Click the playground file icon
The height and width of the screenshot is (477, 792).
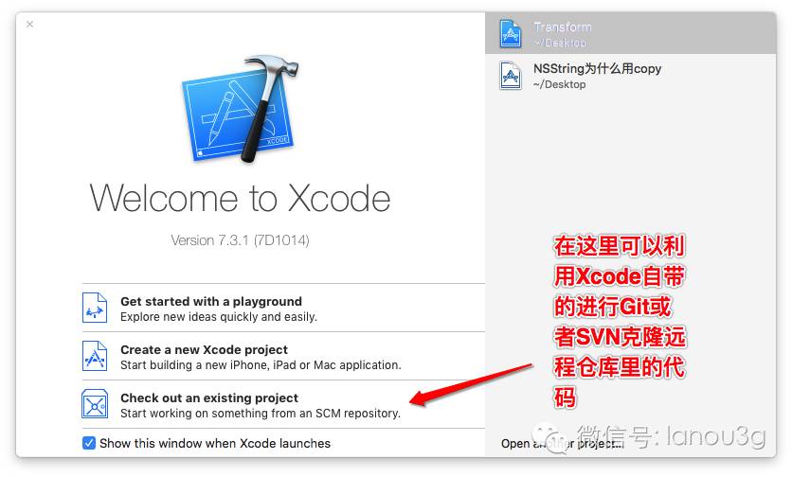click(x=95, y=308)
